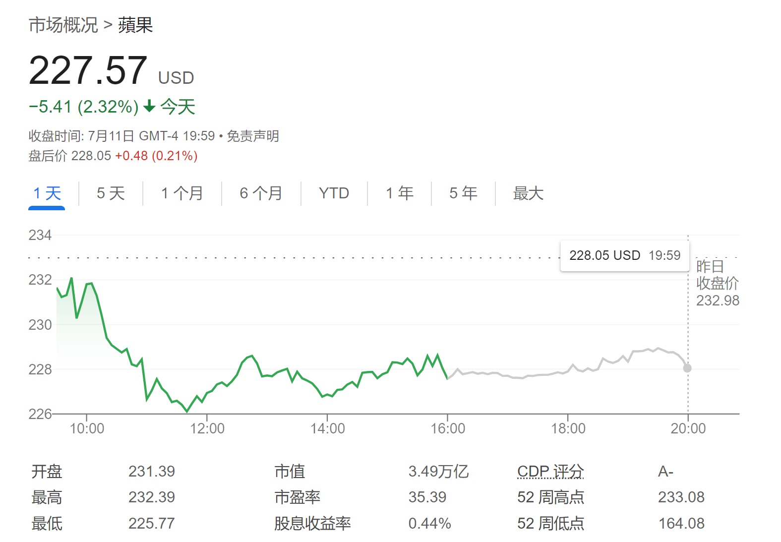Click the 昨日收盘价 232.98 label
This screenshot has width=781, height=542.
click(x=717, y=284)
